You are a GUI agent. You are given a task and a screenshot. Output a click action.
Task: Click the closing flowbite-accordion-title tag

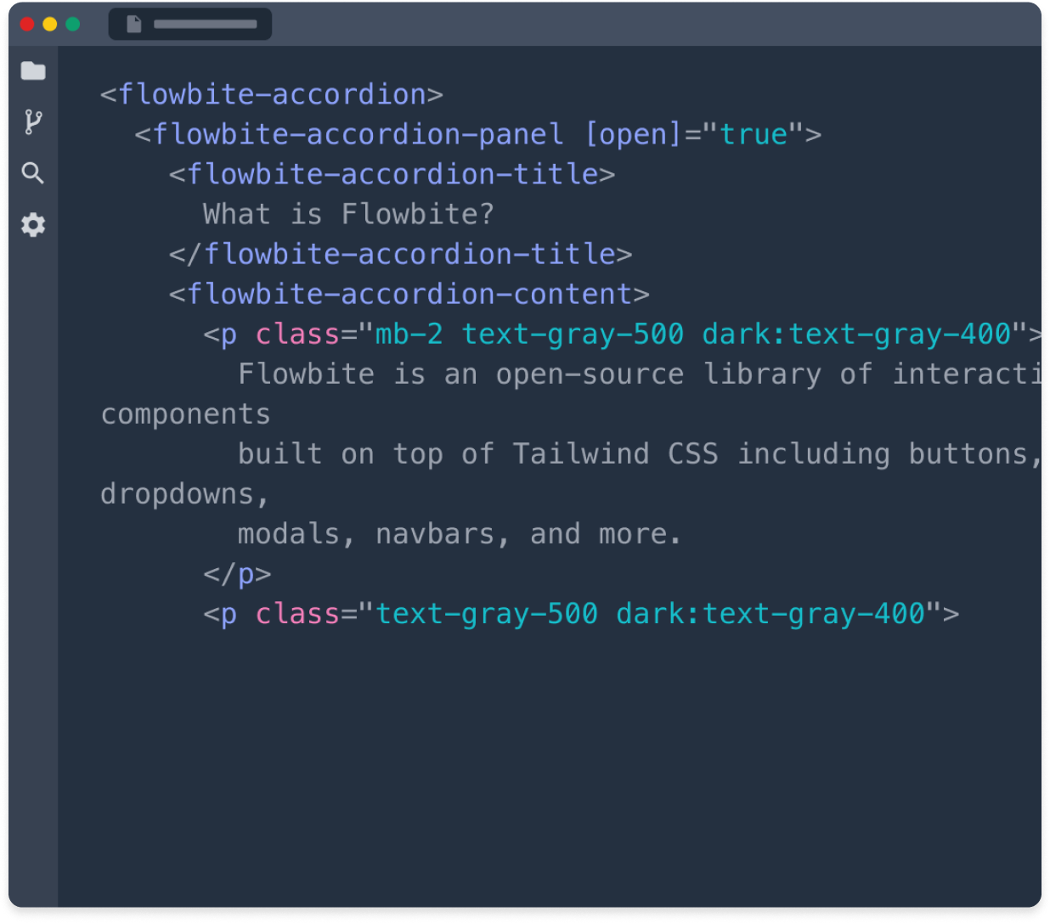(399, 253)
